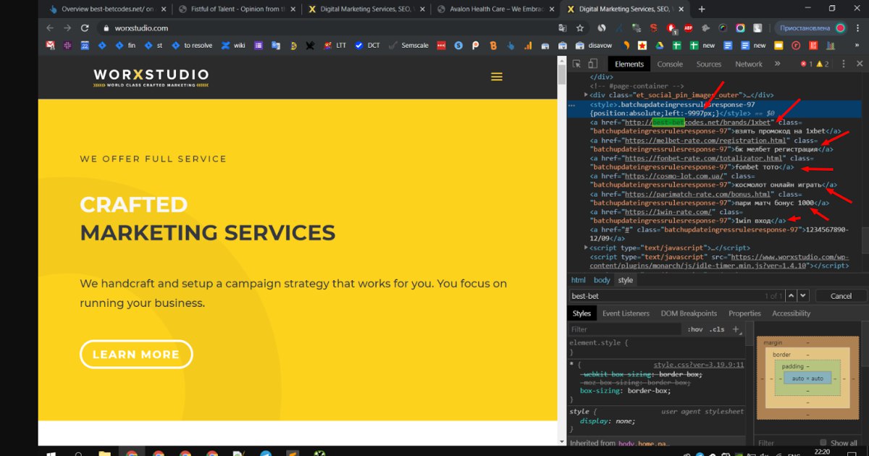
Task: Bookmark this page with the star icon
Action: tap(580, 28)
